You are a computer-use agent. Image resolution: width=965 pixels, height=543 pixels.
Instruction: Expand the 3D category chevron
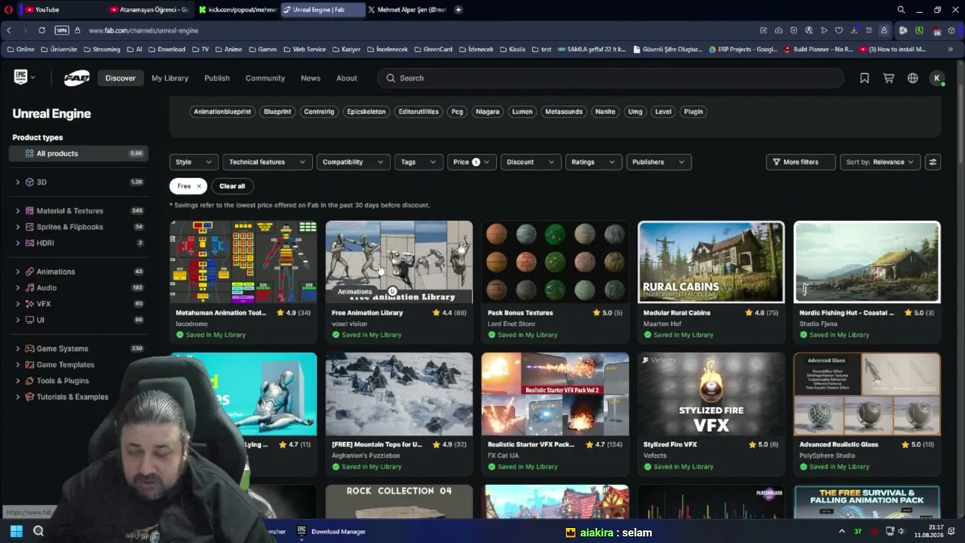click(x=17, y=182)
